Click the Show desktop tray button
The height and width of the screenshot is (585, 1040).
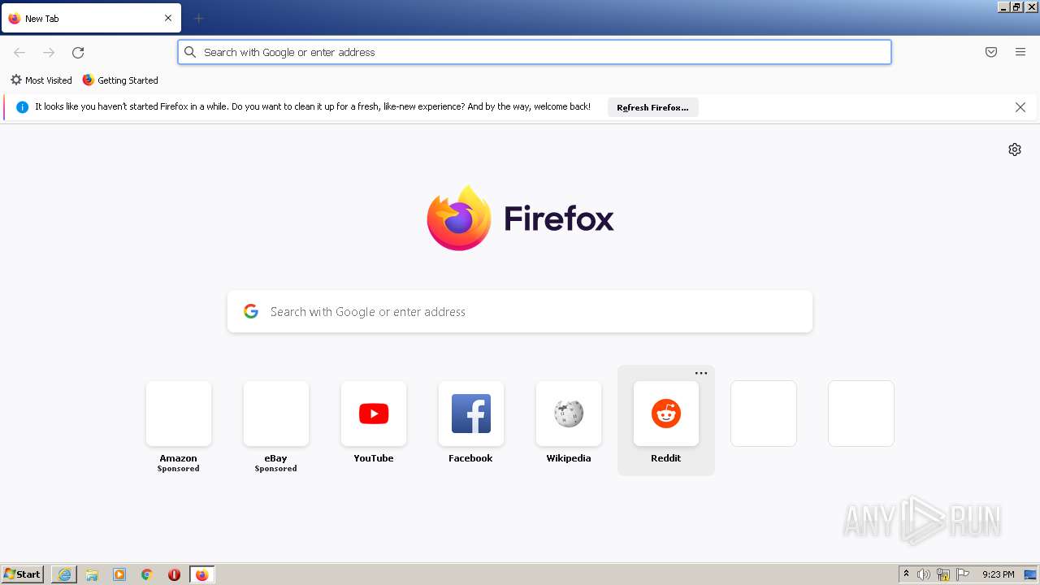click(1030, 574)
